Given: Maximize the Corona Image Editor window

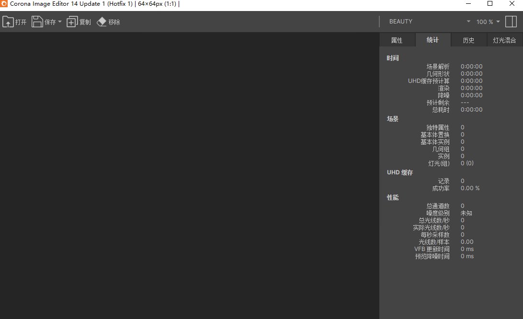Looking at the screenshot, I should click(490, 4).
